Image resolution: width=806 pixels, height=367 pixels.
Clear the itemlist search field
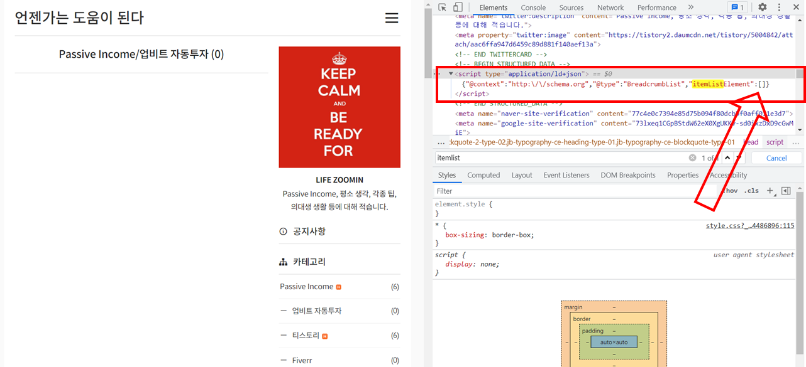(x=692, y=158)
